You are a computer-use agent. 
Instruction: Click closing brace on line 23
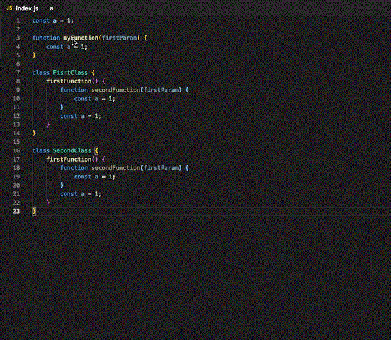tap(34, 212)
